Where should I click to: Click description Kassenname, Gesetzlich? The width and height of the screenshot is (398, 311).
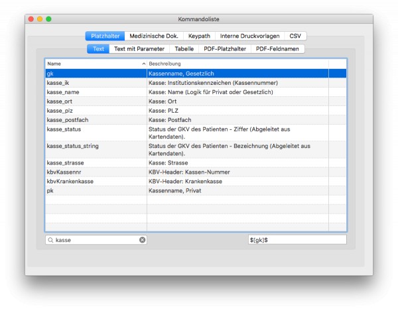point(181,74)
